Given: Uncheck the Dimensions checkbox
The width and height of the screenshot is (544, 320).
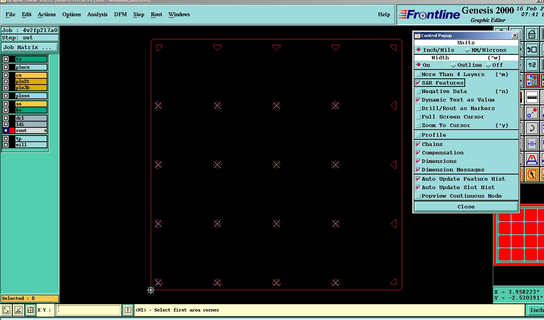Looking at the screenshot, I should coord(418,161).
